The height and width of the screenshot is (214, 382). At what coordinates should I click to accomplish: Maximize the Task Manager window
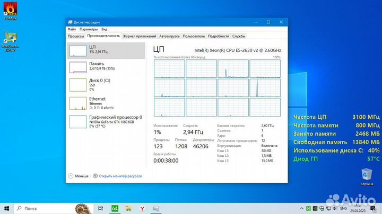[268, 22]
